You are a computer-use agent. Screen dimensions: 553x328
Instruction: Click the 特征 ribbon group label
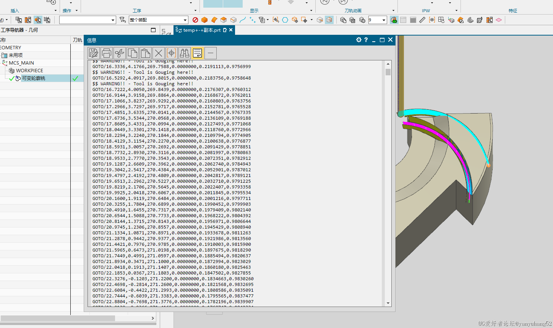(x=513, y=11)
